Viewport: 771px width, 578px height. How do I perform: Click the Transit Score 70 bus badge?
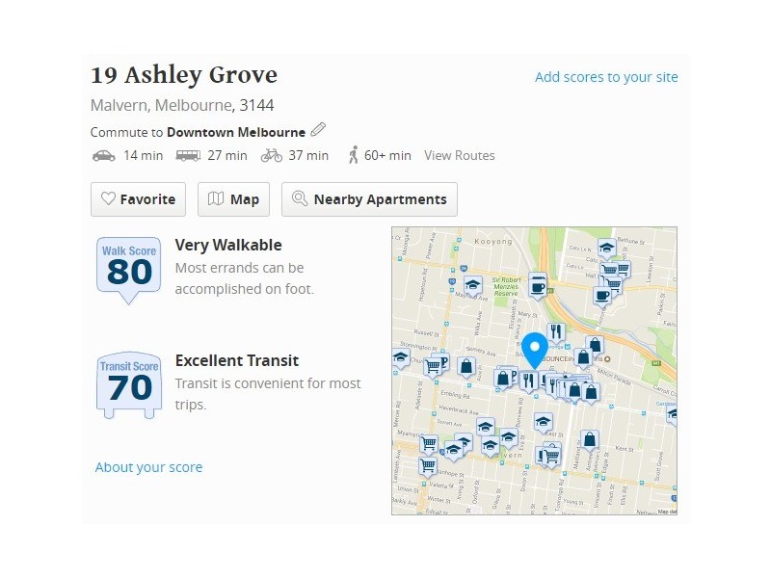127,382
